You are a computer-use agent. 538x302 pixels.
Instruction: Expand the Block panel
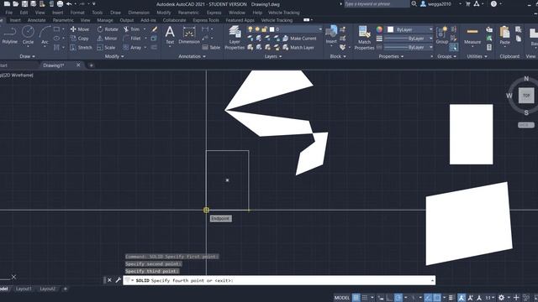338,56
